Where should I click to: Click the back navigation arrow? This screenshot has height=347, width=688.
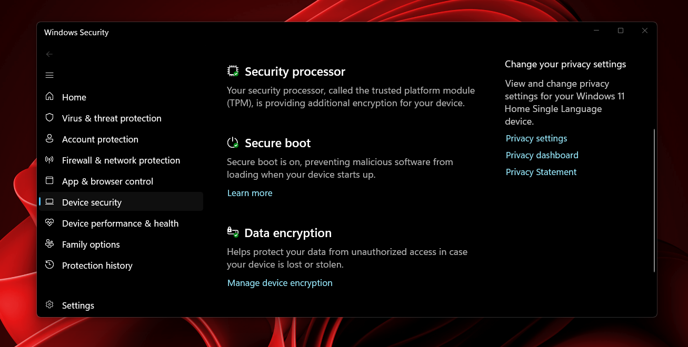pyautogui.click(x=49, y=54)
